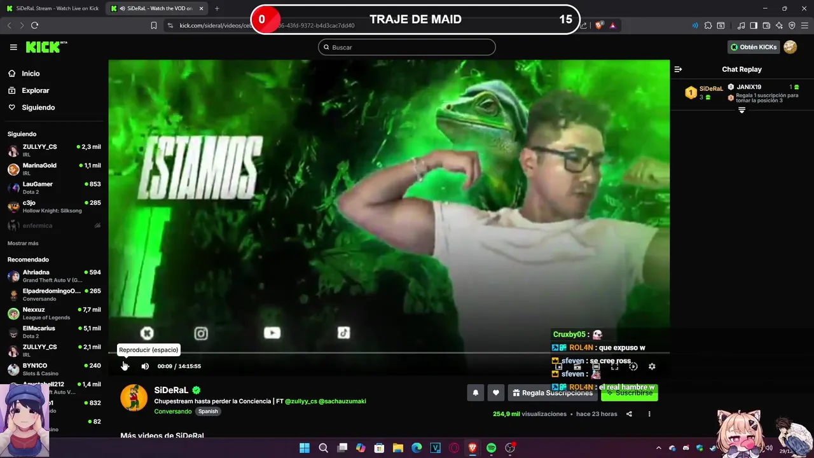814x458 pixels.
Task: Open the browser media control music icon
Action: click(741, 25)
